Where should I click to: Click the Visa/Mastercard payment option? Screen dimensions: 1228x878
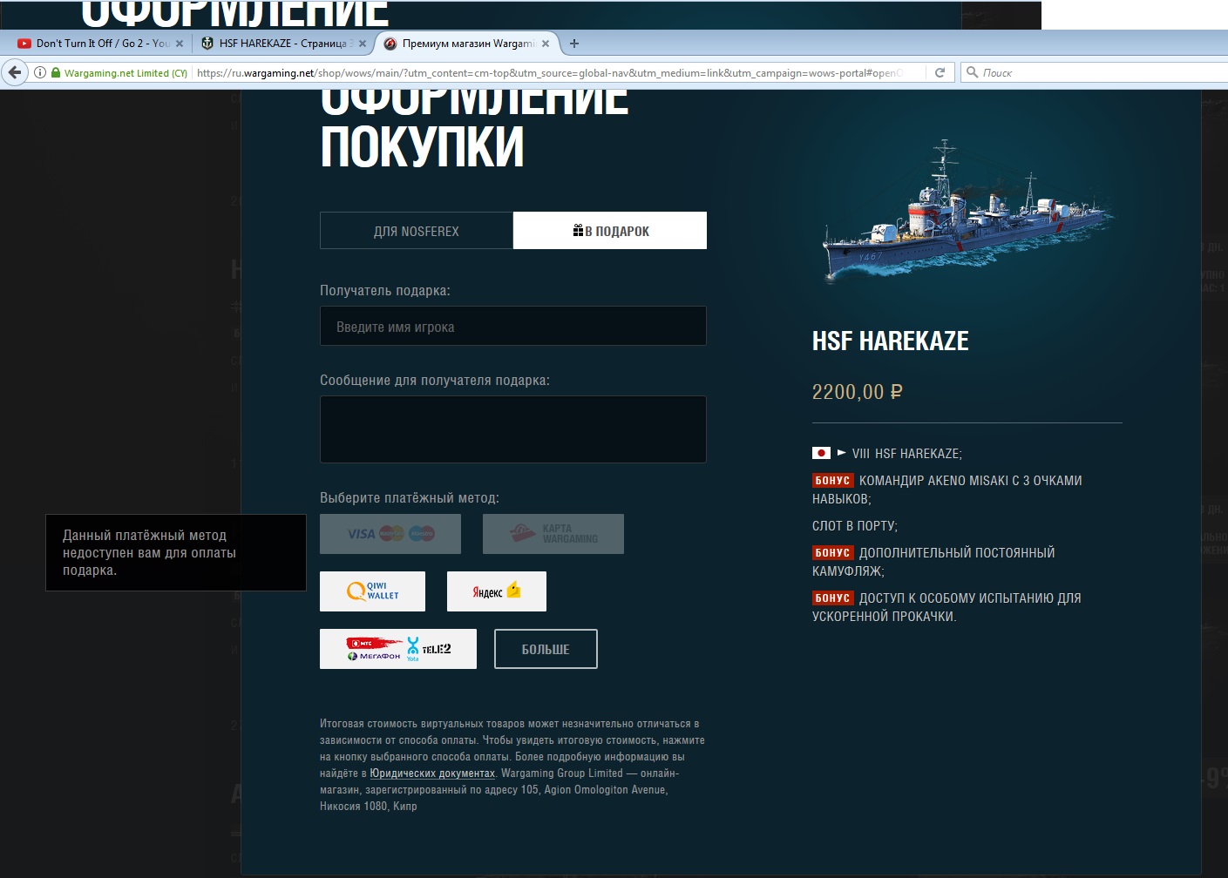click(390, 534)
